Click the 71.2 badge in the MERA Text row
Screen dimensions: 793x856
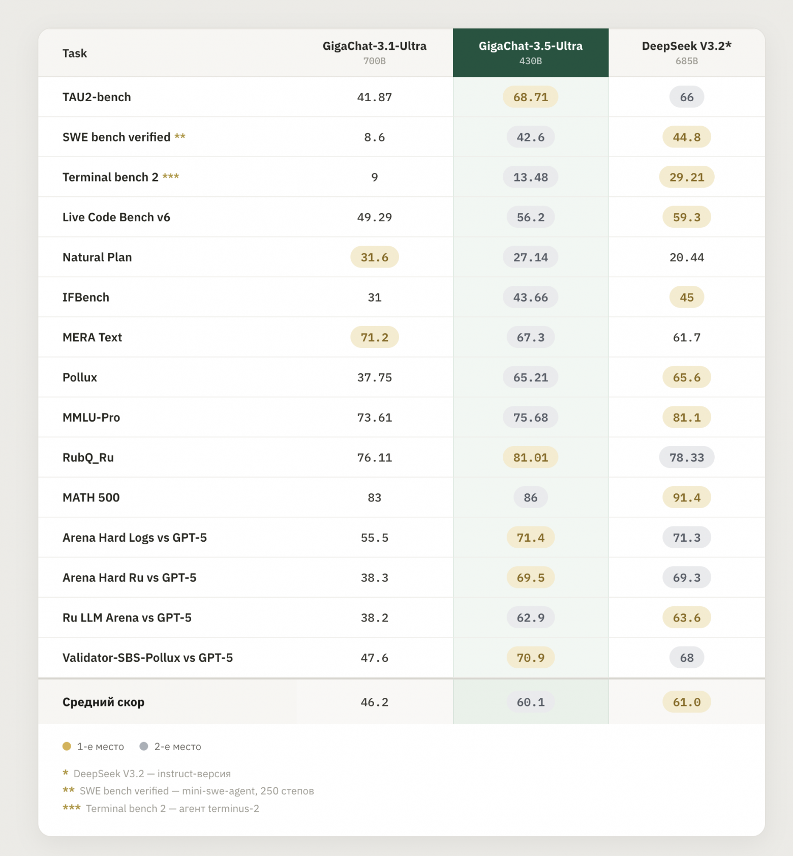[x=375, y=337]
